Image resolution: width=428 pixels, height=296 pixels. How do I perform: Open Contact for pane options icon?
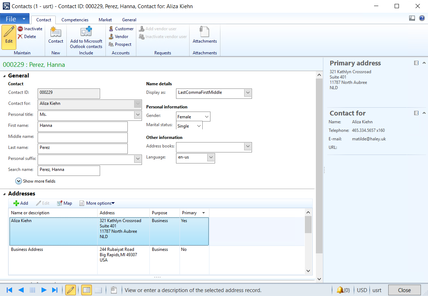(x=416, y=113)
